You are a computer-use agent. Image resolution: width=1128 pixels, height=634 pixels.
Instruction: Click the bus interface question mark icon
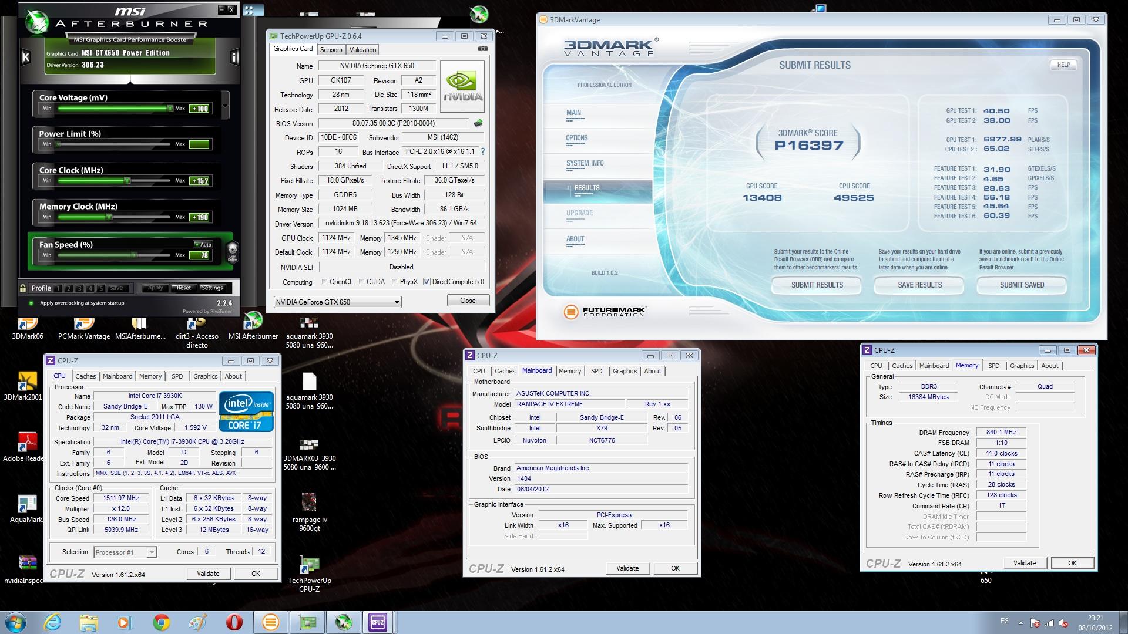(x=483, y=151)
